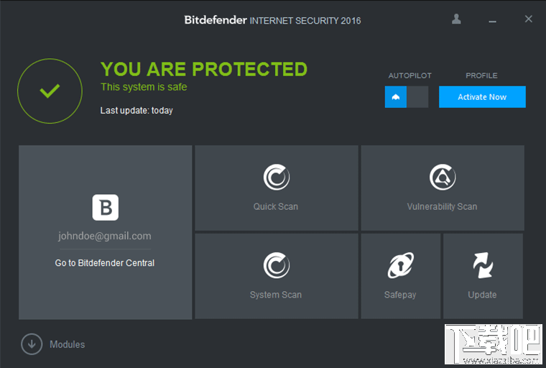Click the green protected checkmark circle

pyautogui.click(x=50, y=91)
